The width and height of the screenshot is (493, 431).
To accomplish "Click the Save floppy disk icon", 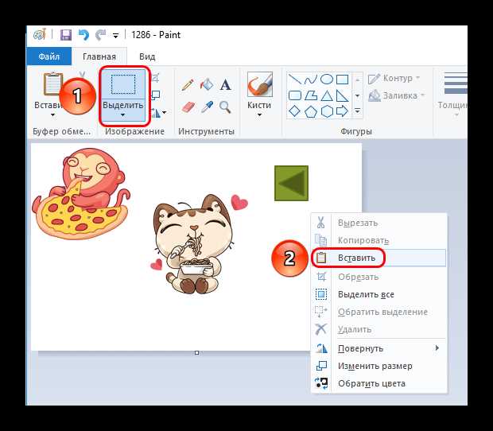I will 66,35.
